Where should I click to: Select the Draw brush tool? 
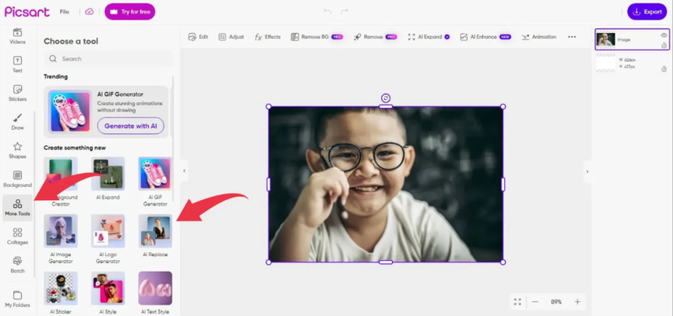[17, 122]
